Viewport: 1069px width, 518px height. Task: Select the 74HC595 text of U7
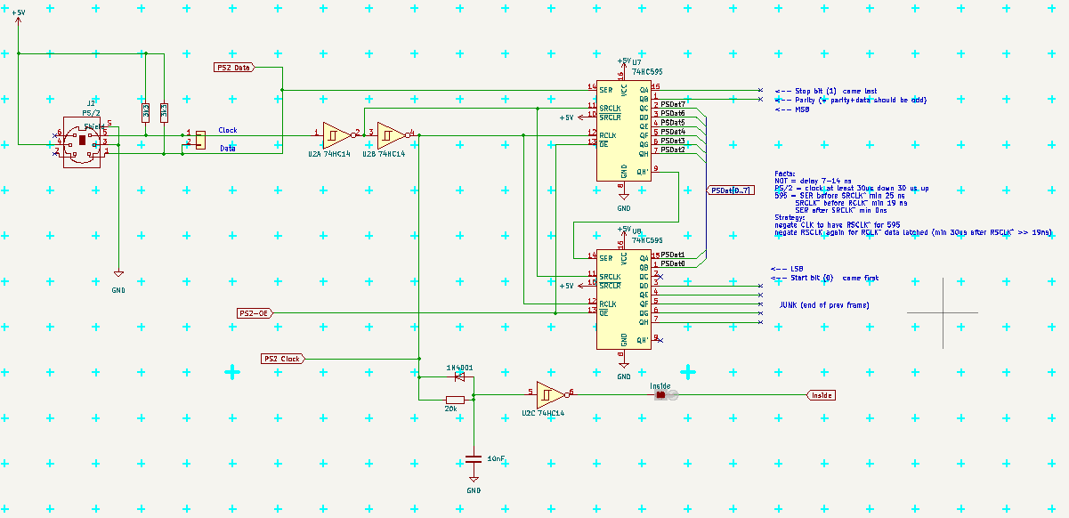(648, 69)
